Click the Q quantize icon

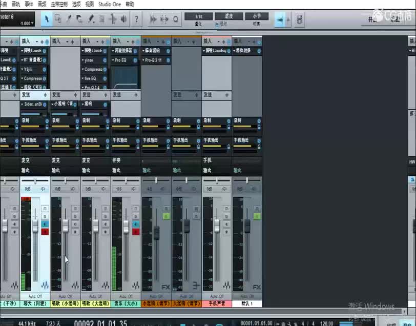[175, 19]
